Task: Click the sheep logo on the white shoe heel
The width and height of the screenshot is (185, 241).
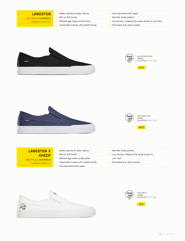Action: pyautogui.click(x=23, y=207)
